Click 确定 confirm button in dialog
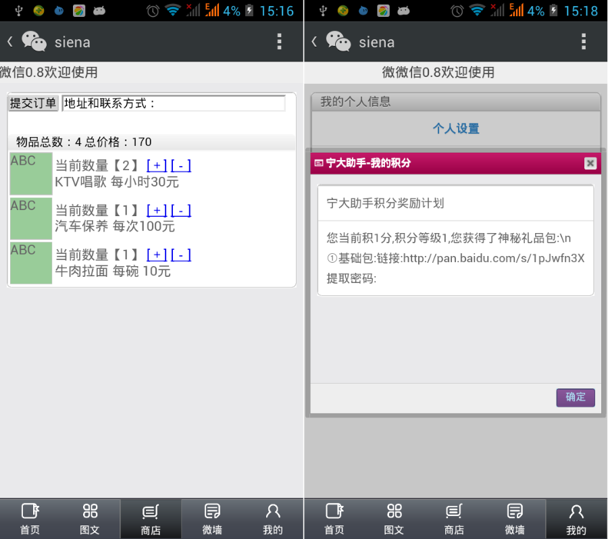This screenshot has height=539, width=608. [576, 397]
